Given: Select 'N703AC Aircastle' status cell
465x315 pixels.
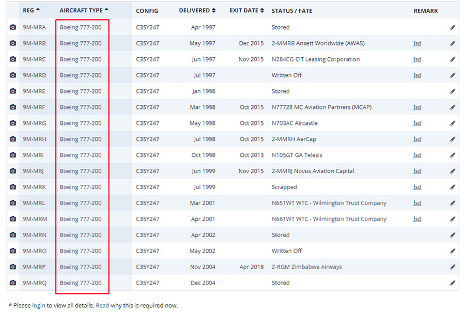Looking at the screenshot, I should click(295, 123).
